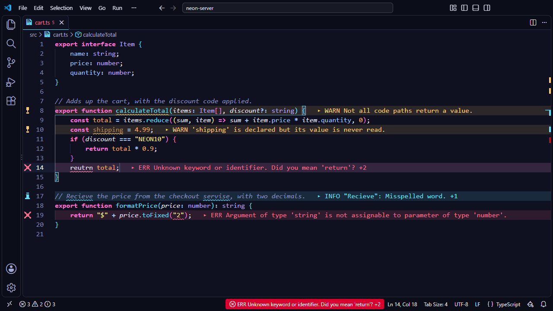Open the Extensions view
This screenshot has height=311, width=553.
[11, 101]
